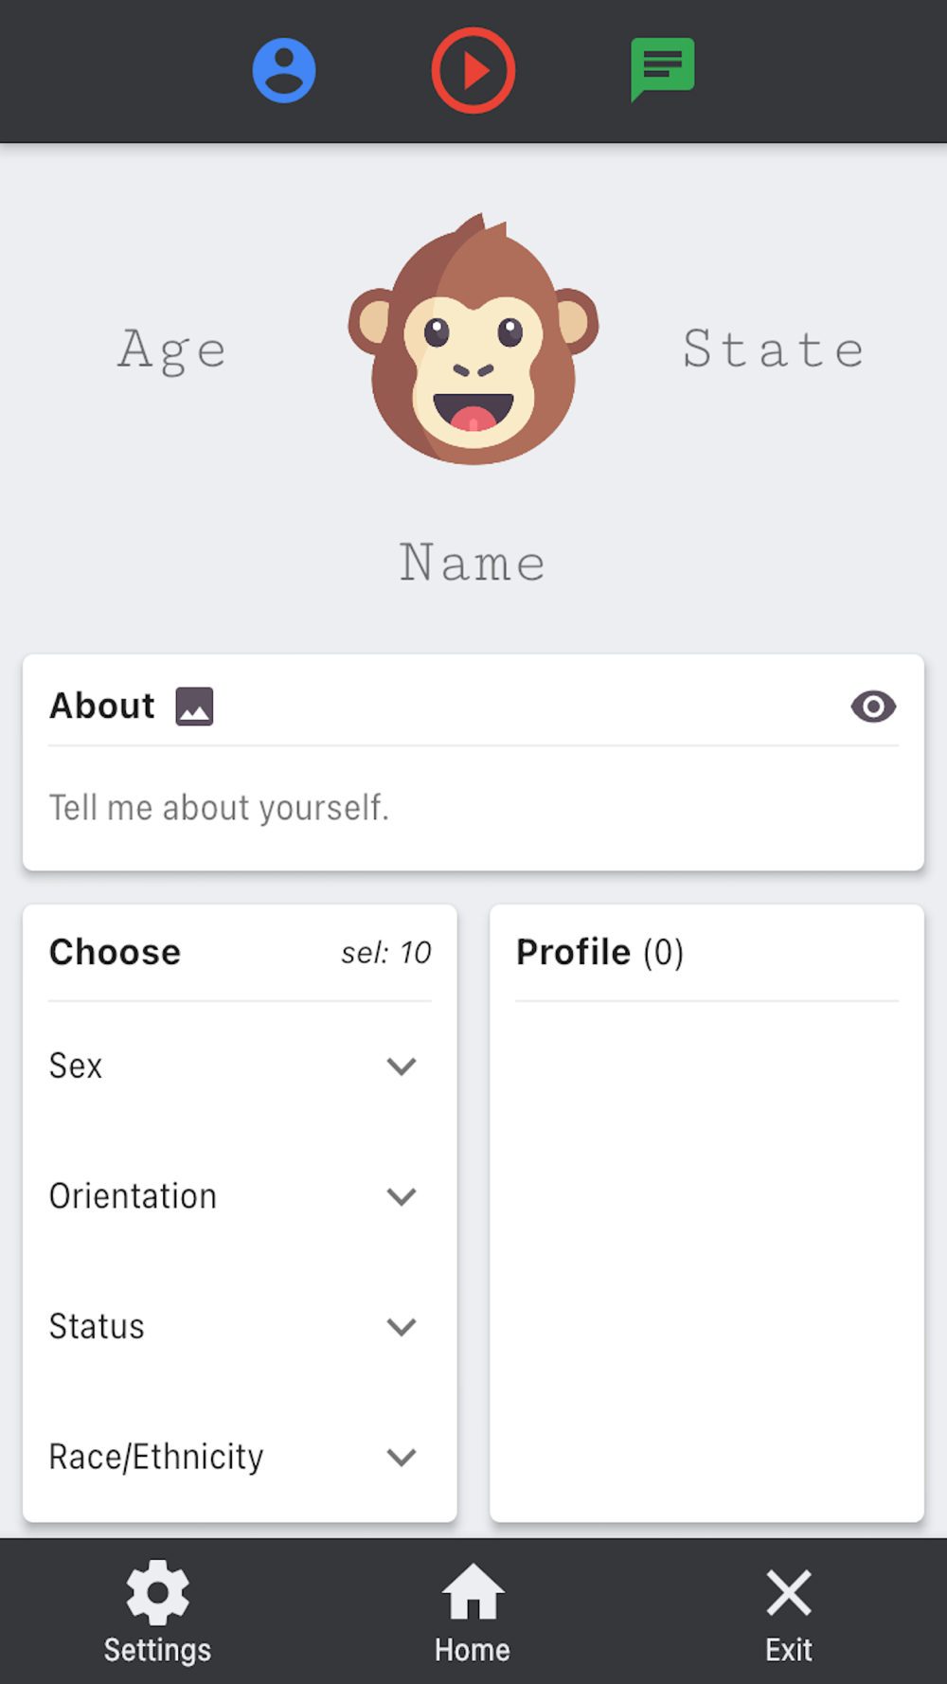Screen dimensions: 947x1684
Task: Click the Choose panel heading
Action: (116, 952)
